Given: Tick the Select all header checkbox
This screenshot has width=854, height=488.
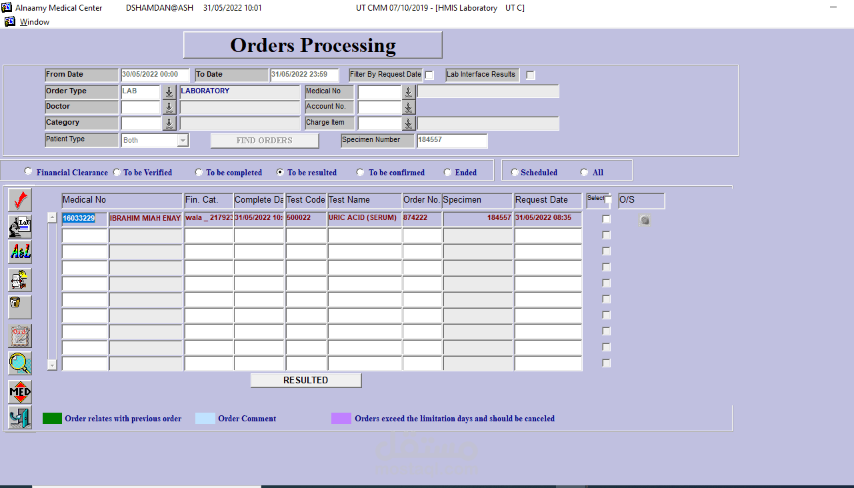Looking at the screenshot, I should click(609, 200).
